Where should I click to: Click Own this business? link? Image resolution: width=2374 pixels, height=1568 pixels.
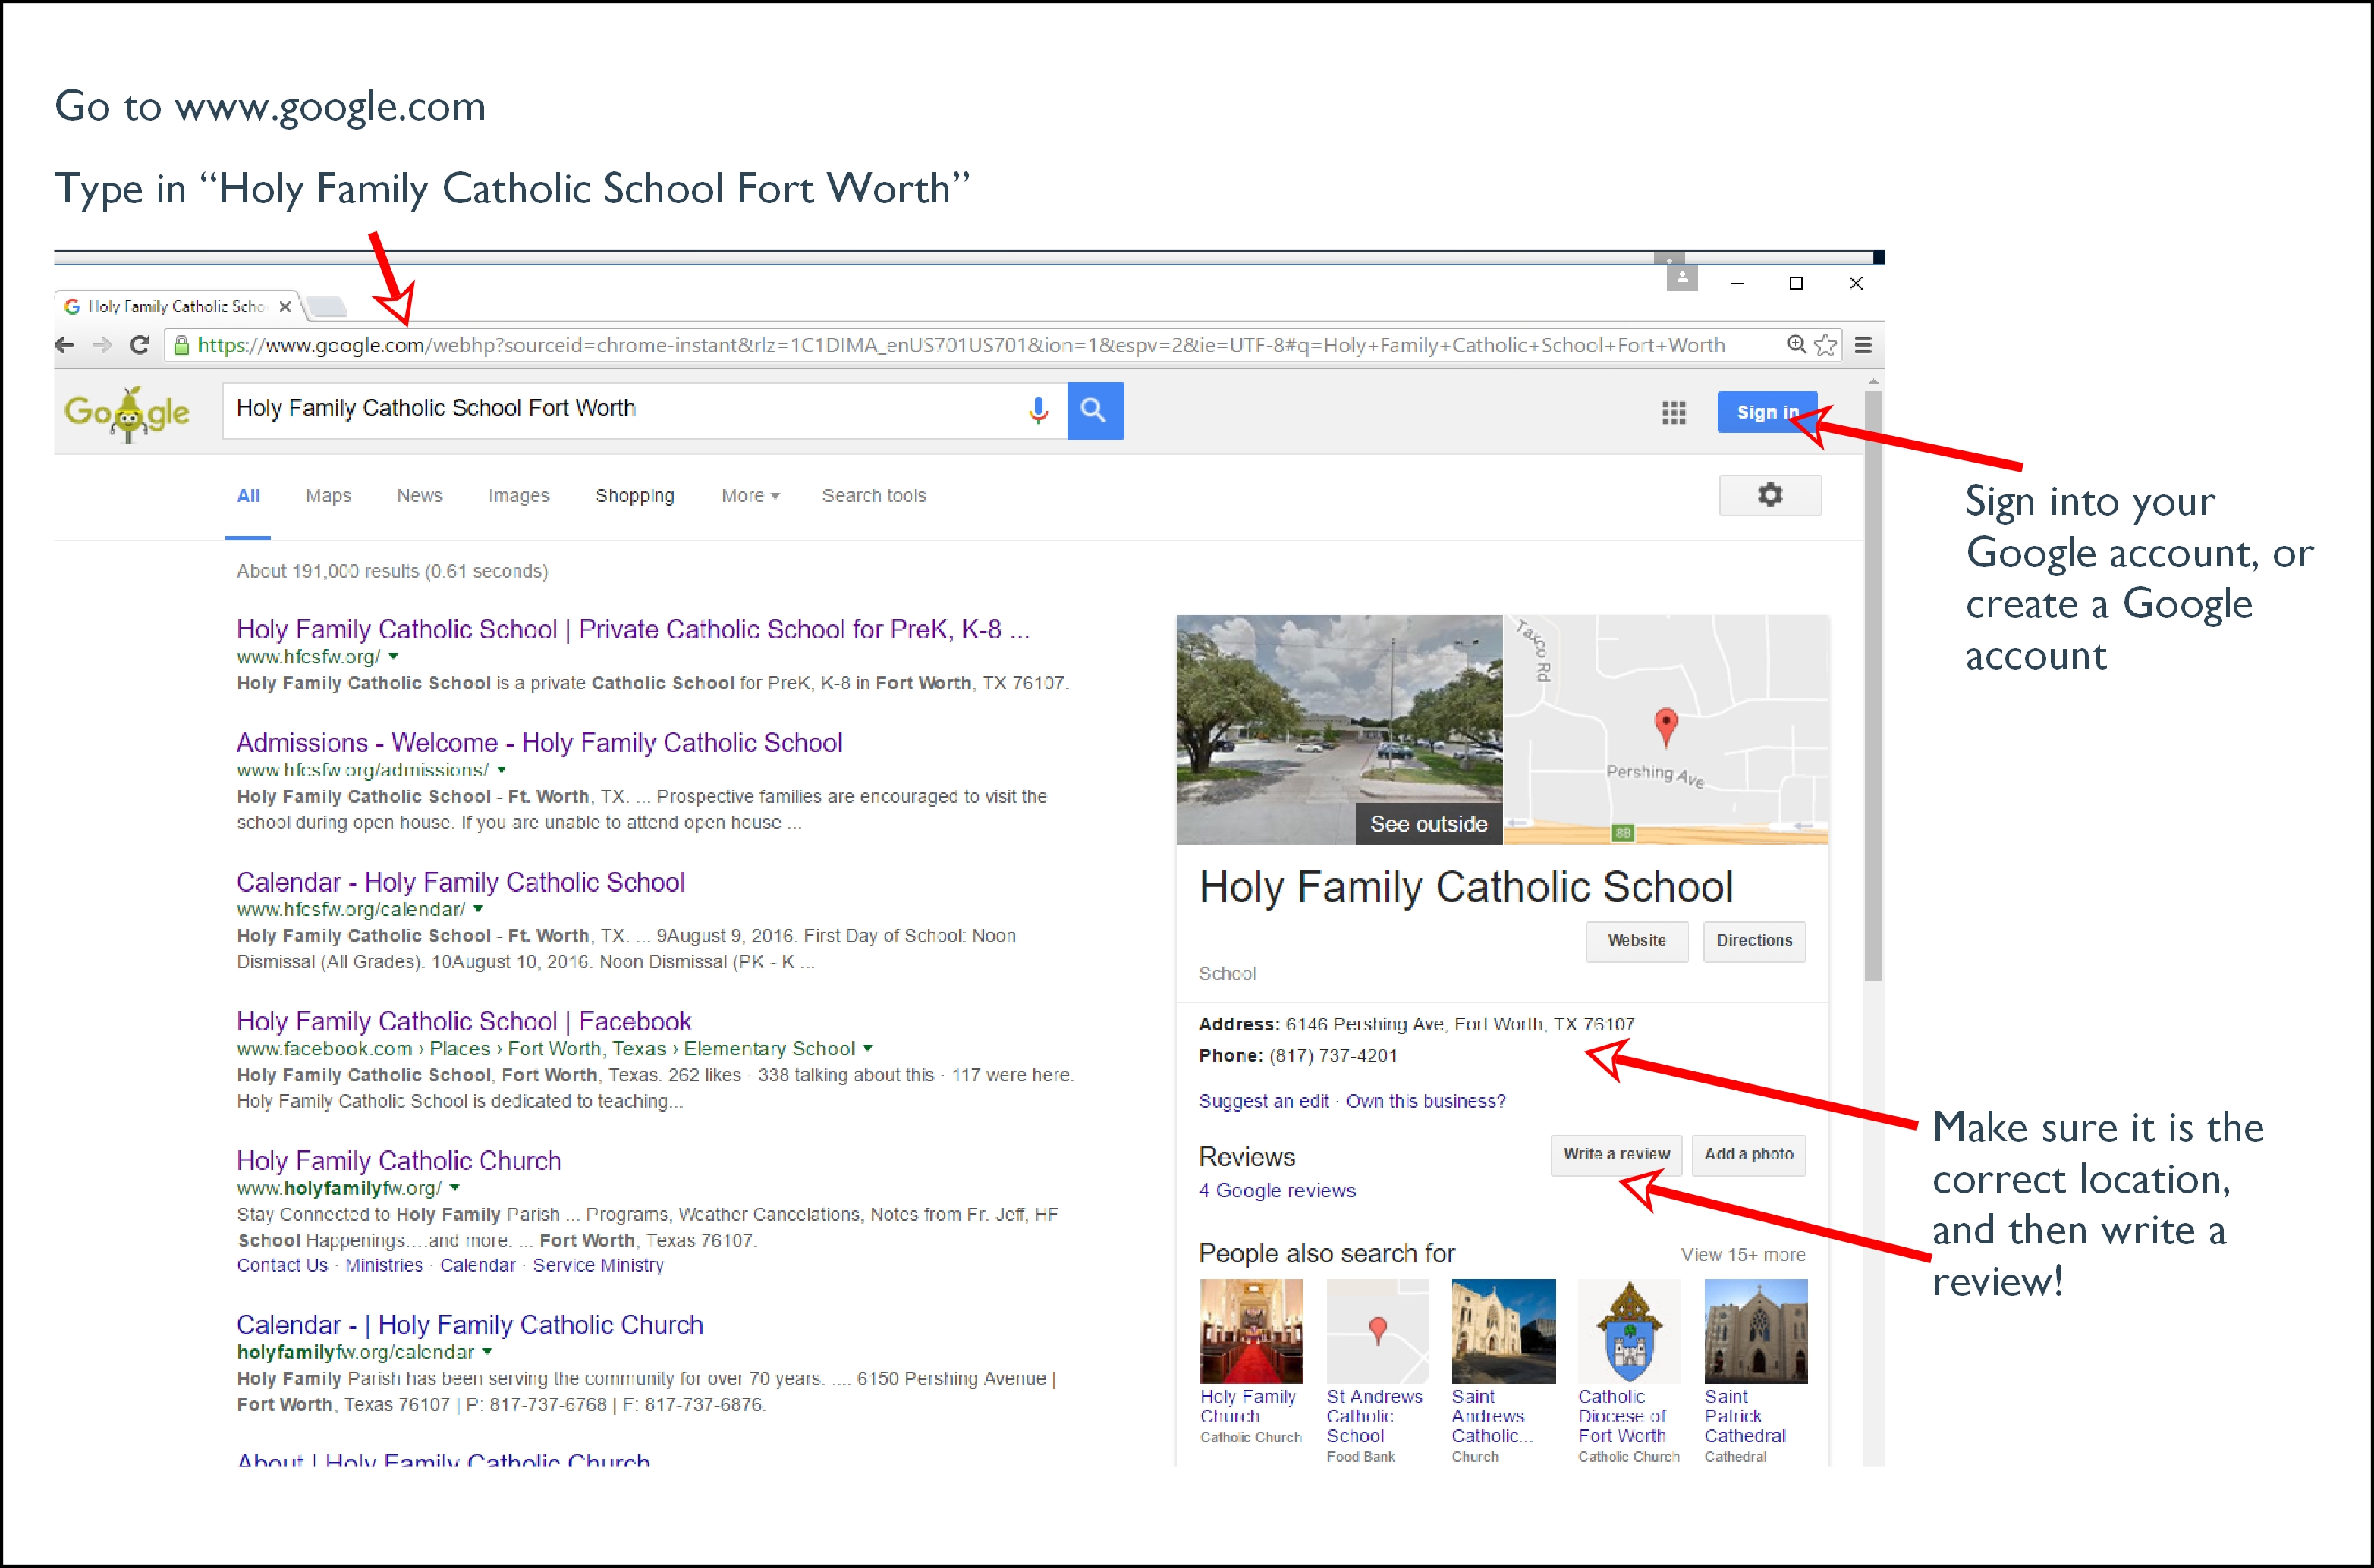(1426, 1101)
